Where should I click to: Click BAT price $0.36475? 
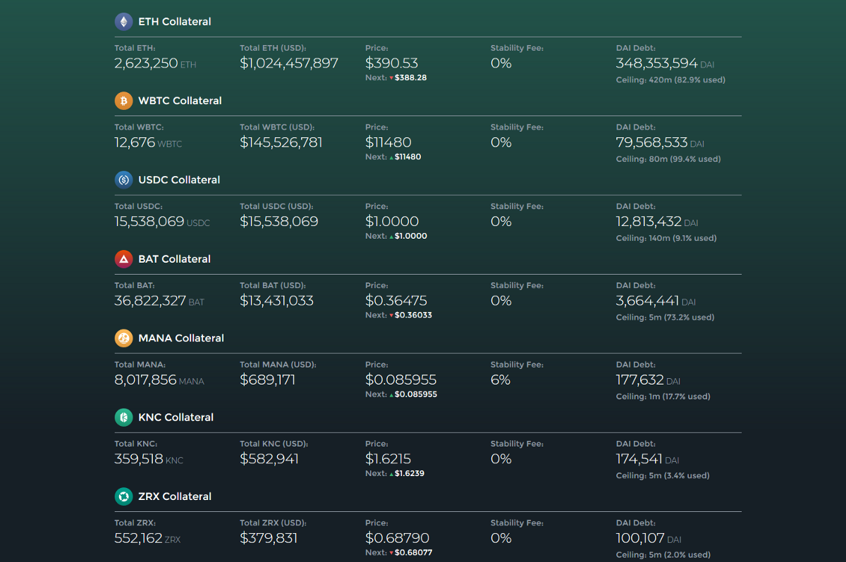(x=396, y=301)
